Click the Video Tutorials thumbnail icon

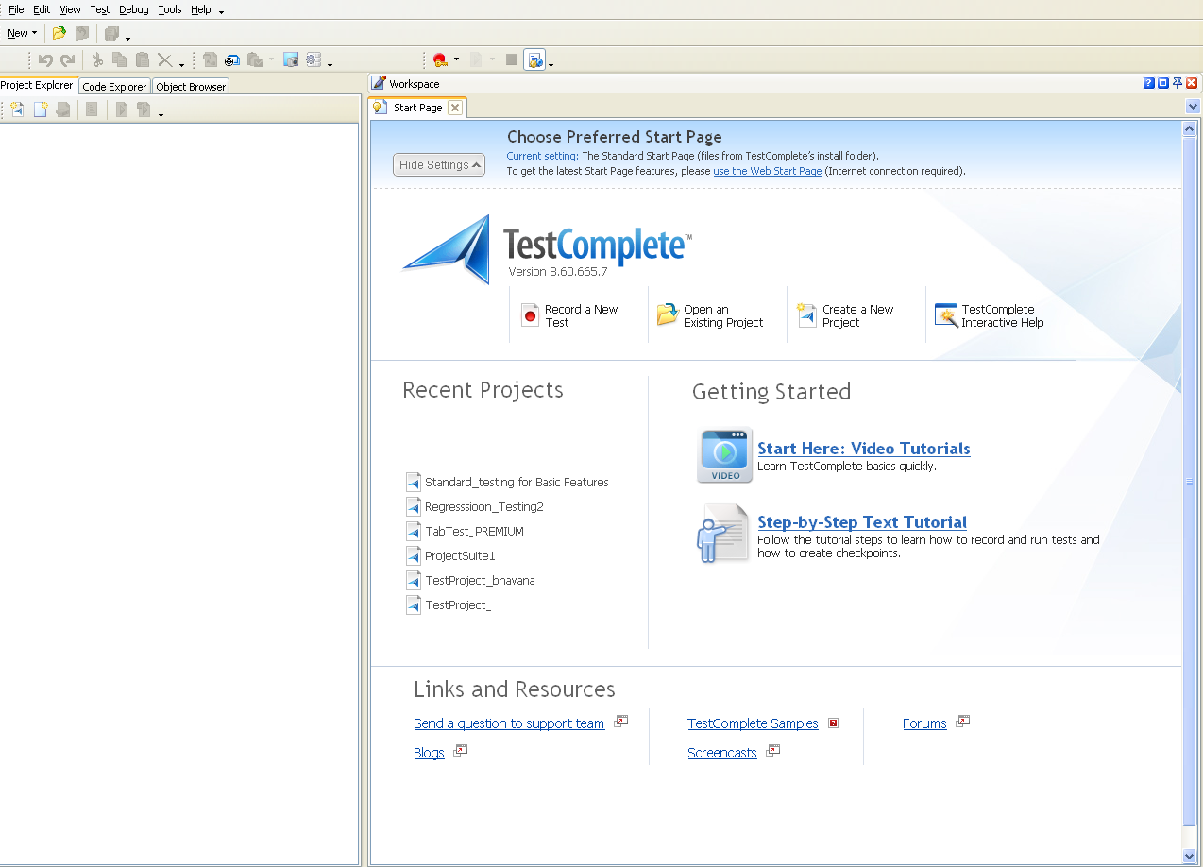pos(724,455)
